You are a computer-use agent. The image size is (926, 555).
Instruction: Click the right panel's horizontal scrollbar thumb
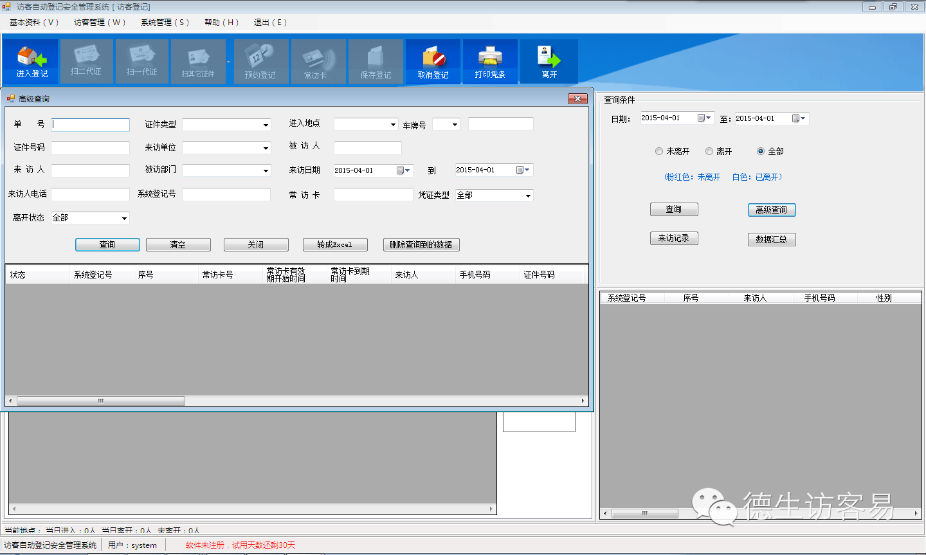(645, 513)
